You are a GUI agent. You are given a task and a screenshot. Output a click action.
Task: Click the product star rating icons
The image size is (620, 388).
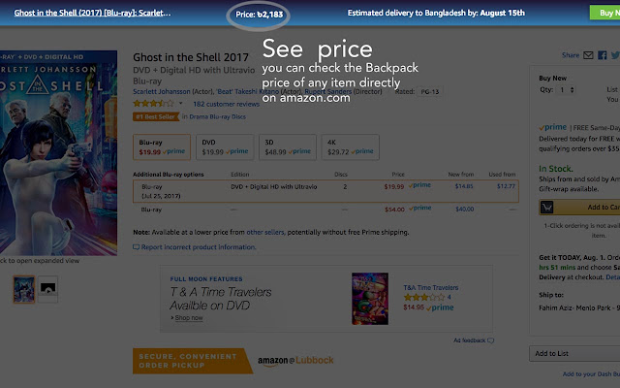coord(154,103)
